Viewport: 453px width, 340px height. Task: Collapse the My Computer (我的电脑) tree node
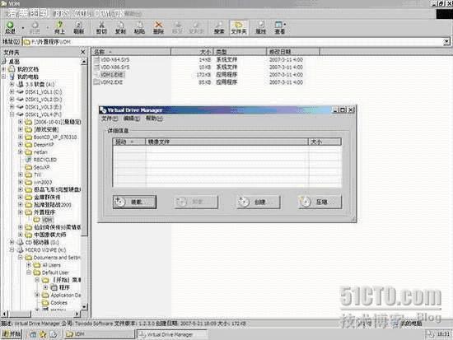click(4, 77)
